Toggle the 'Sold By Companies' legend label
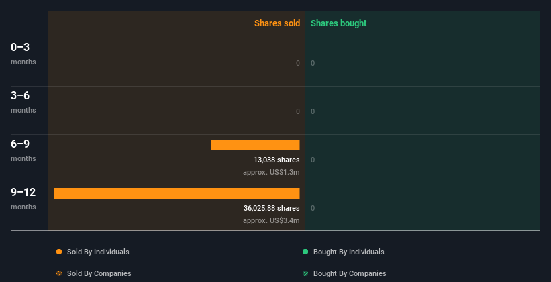The image size is (551, 282). [x=99, y=273]
